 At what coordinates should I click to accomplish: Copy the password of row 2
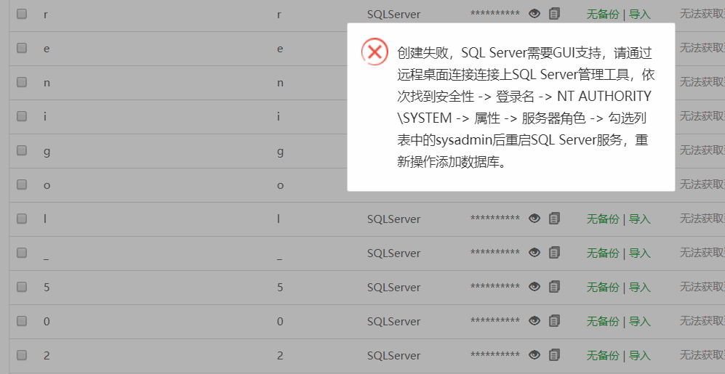pos(554,355)
